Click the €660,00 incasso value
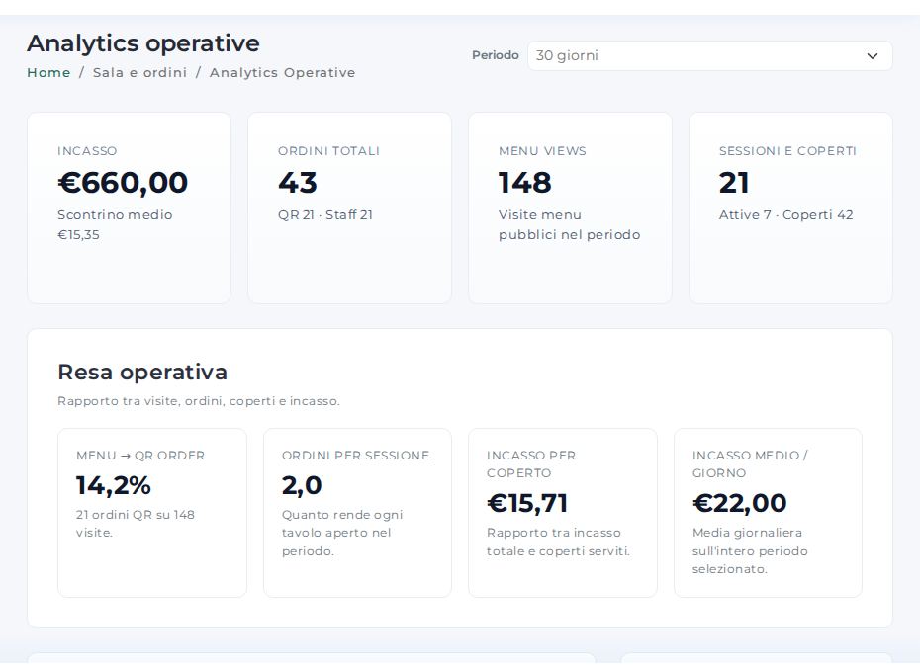The height and width of the screenshot is (667, 920). point(123,182)
